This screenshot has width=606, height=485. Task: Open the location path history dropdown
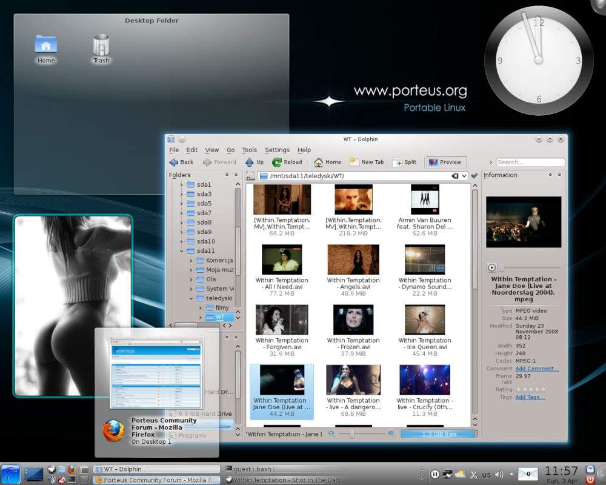(x=464, y=176)
